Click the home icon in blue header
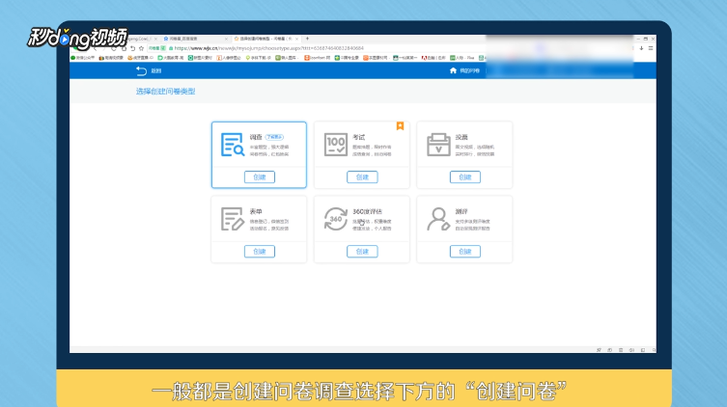This screenshot has height=407, width=727. coord(453,70)
